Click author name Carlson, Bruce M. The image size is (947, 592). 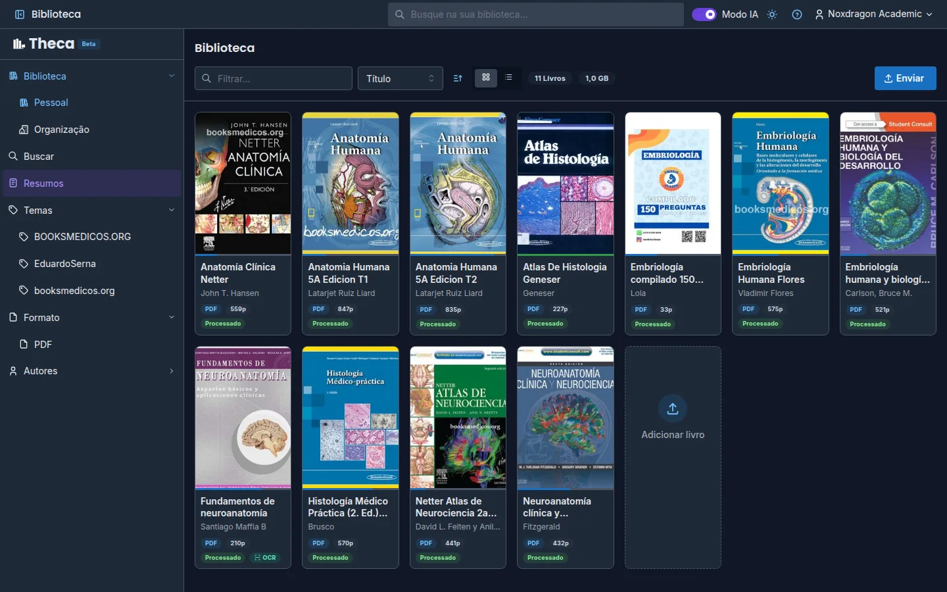879,293
